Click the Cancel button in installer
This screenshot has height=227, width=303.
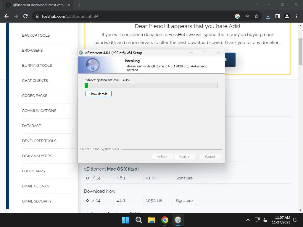tap(210, 157)
